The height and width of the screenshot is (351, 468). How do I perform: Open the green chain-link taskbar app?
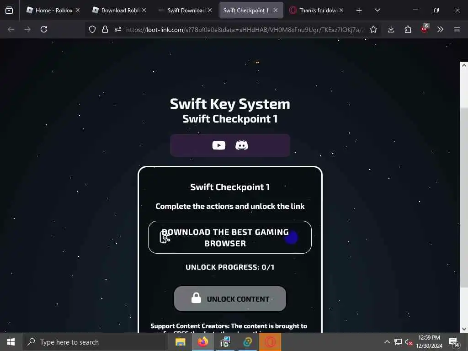248,342
